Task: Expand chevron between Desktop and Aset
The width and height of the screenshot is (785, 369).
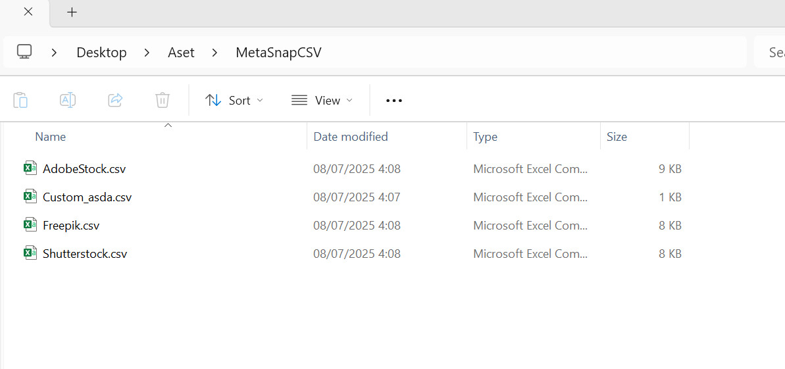Action: pos(147,52)
